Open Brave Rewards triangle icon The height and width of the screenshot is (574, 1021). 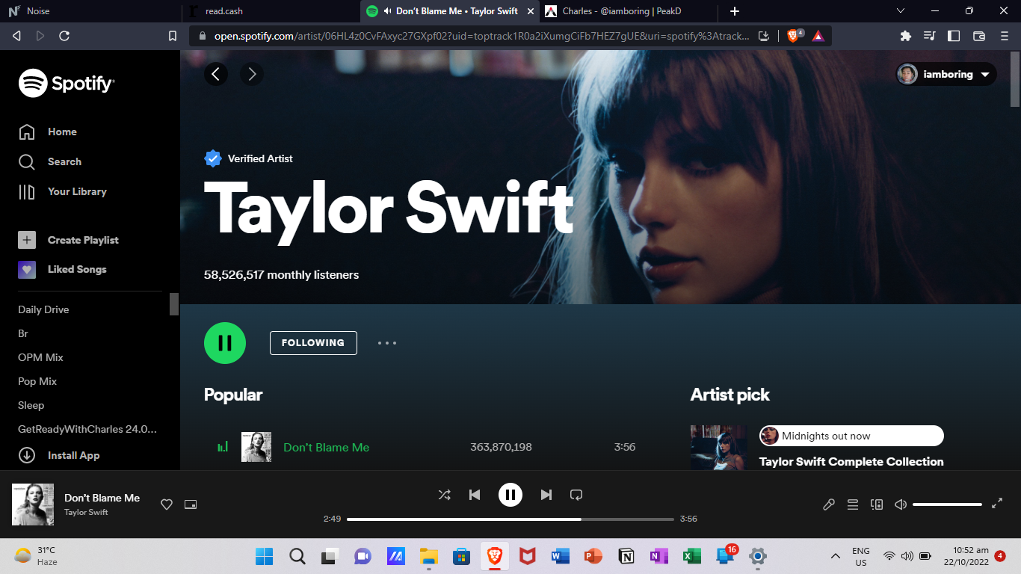818,35
